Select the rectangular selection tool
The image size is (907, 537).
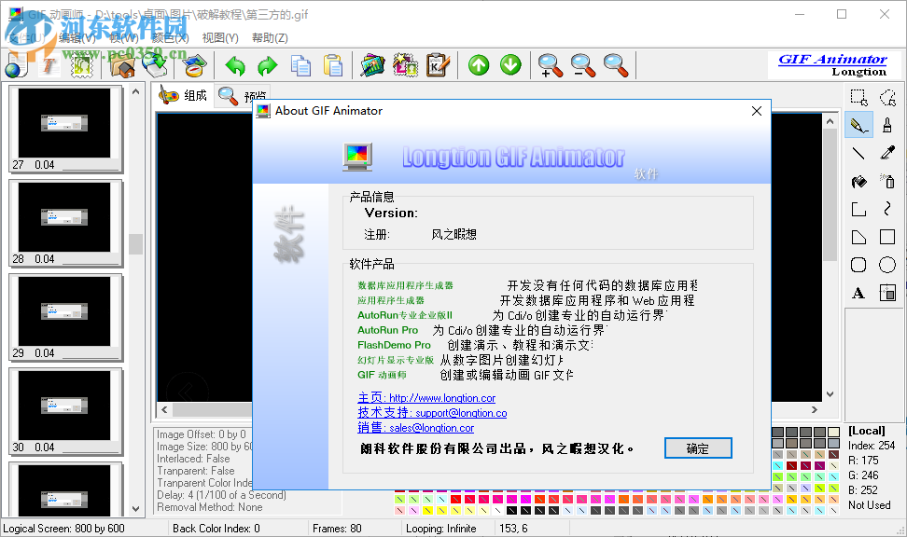pos(858,96)
